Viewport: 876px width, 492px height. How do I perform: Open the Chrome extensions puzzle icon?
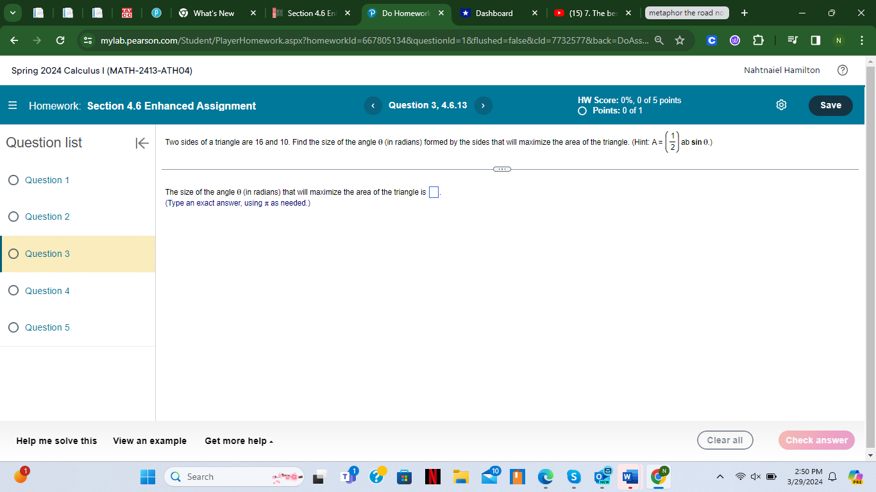[758, 40]
